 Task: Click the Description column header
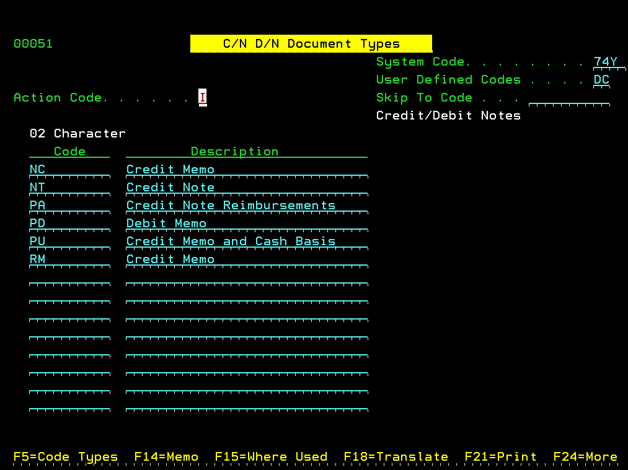click(x=235, y=152)
